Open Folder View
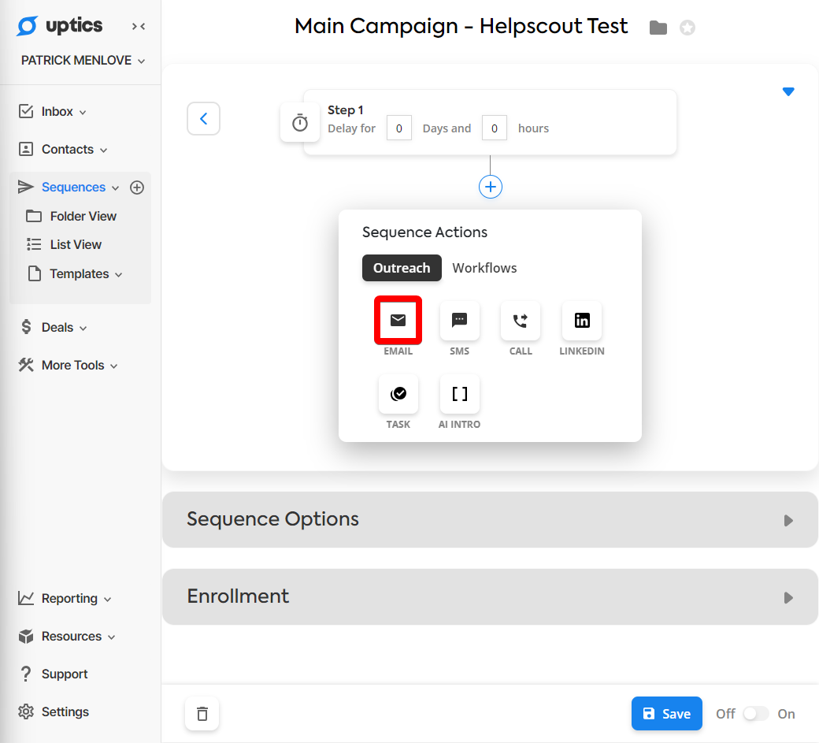 coord(72,217)
